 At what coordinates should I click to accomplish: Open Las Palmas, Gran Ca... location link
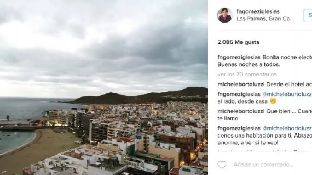click(x=265, y=19)
